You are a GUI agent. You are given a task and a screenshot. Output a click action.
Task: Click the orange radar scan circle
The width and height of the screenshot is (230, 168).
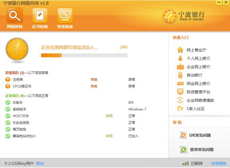[17, 49]
